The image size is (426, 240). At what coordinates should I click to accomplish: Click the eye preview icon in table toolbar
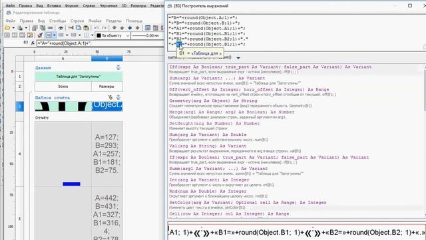coord(61,28)
